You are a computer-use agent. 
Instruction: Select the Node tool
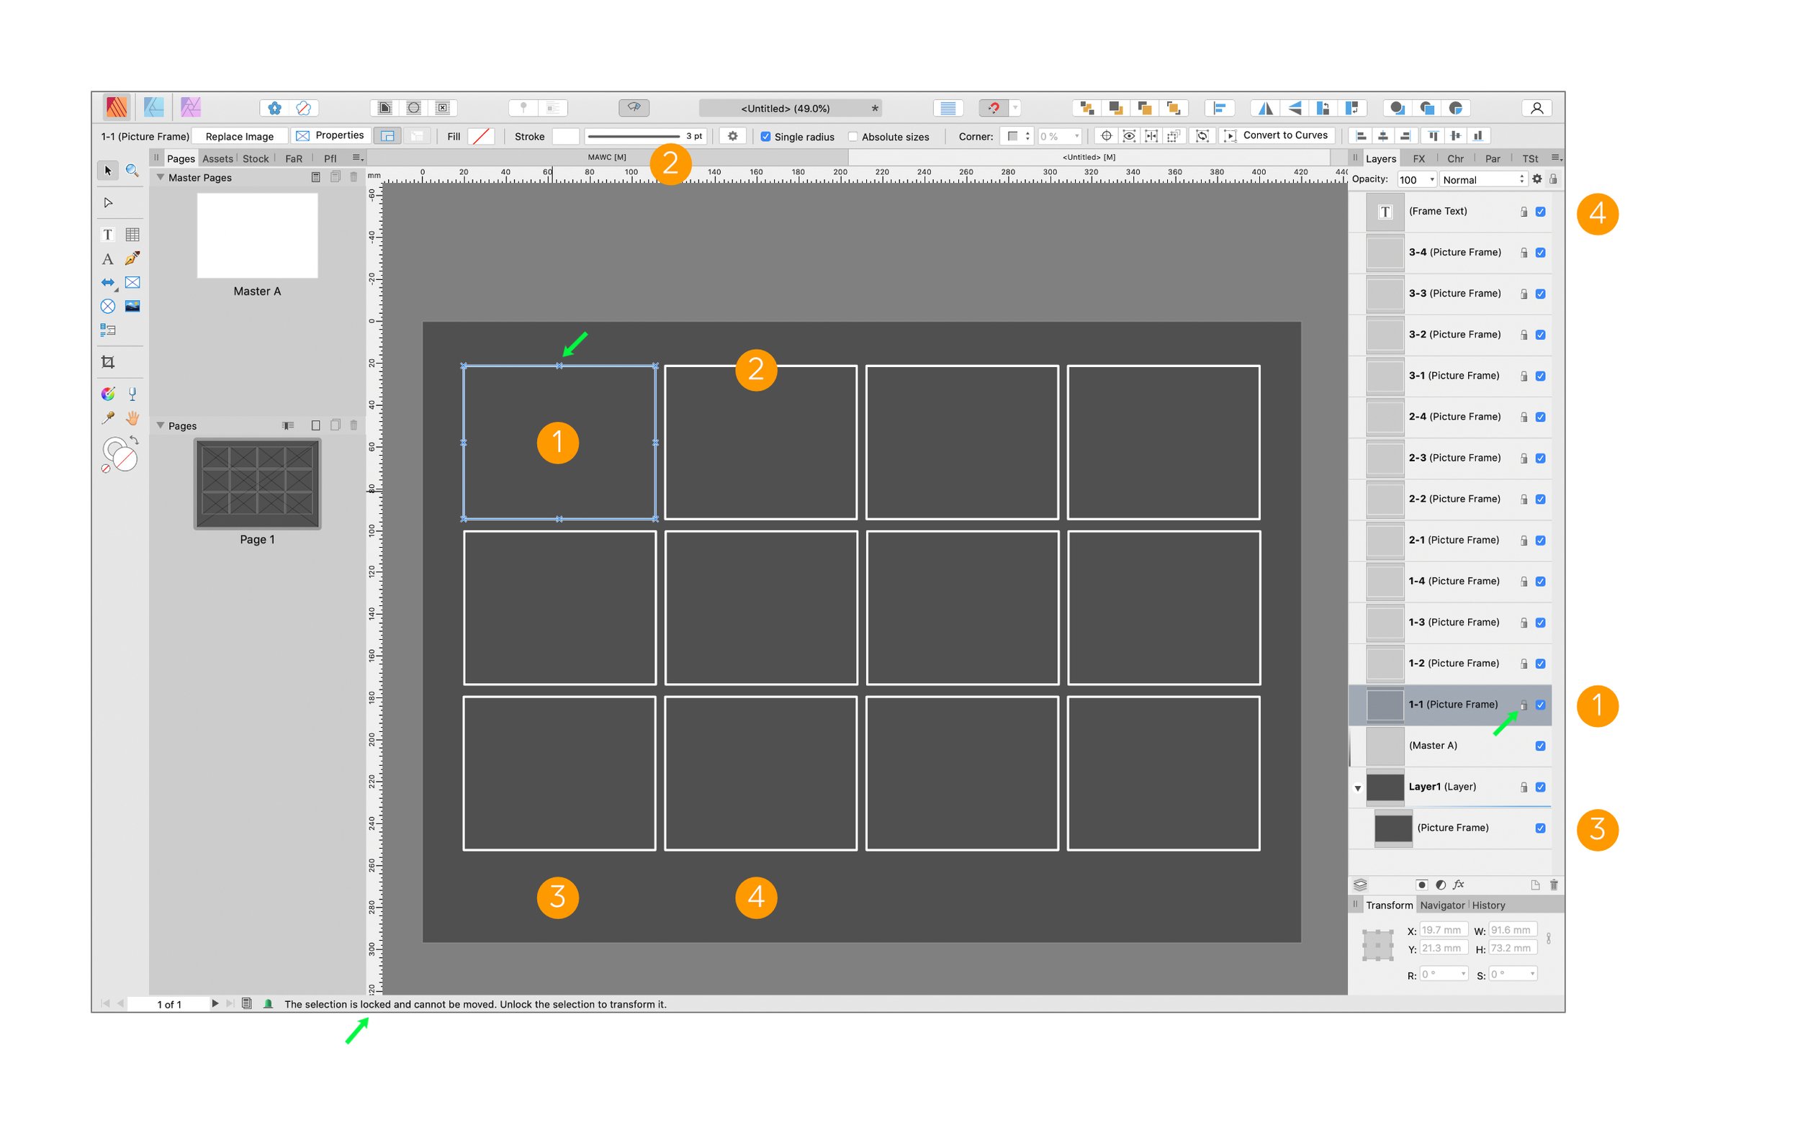point(108,202)
